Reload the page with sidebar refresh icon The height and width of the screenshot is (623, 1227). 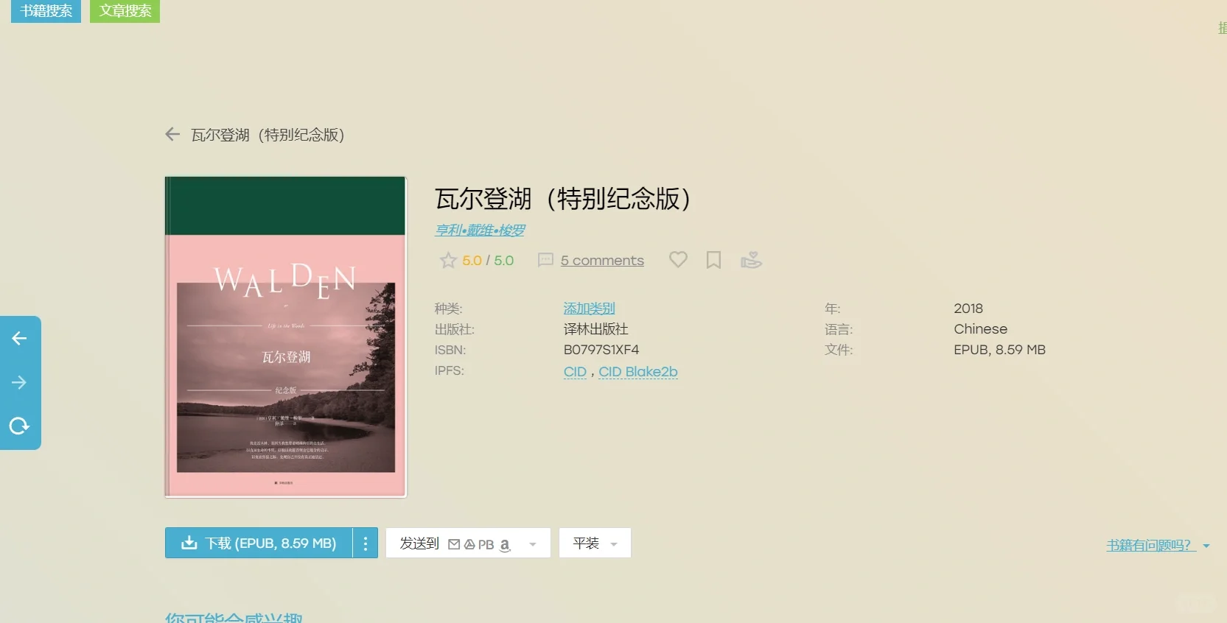[x=19, y=426]
